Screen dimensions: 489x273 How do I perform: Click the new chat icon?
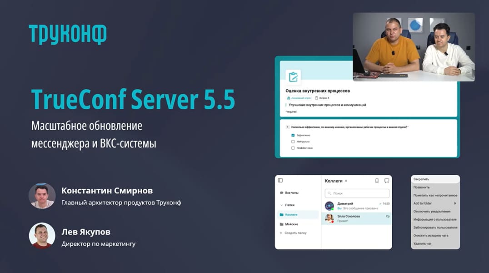[x=387, y=181]
